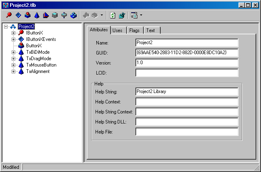Click into the GUID field
Screen dimensions: 261x172
pyautogui.click(x=187, y=53)
